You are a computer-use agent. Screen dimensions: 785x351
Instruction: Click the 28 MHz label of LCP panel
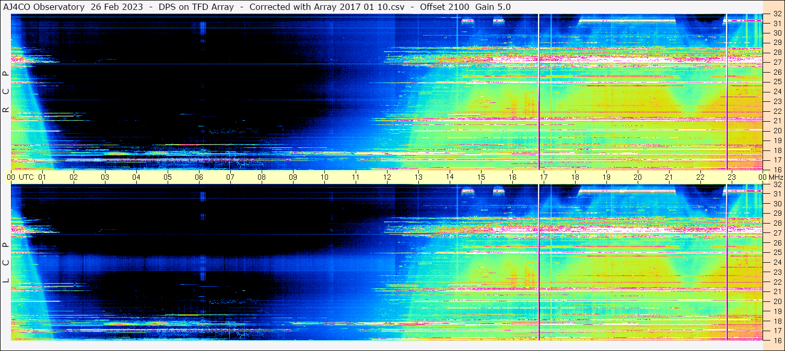pyautogui.click(x=777, y=224)
